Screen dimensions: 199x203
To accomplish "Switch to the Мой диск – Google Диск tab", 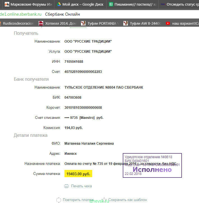I will click(80, 4).
